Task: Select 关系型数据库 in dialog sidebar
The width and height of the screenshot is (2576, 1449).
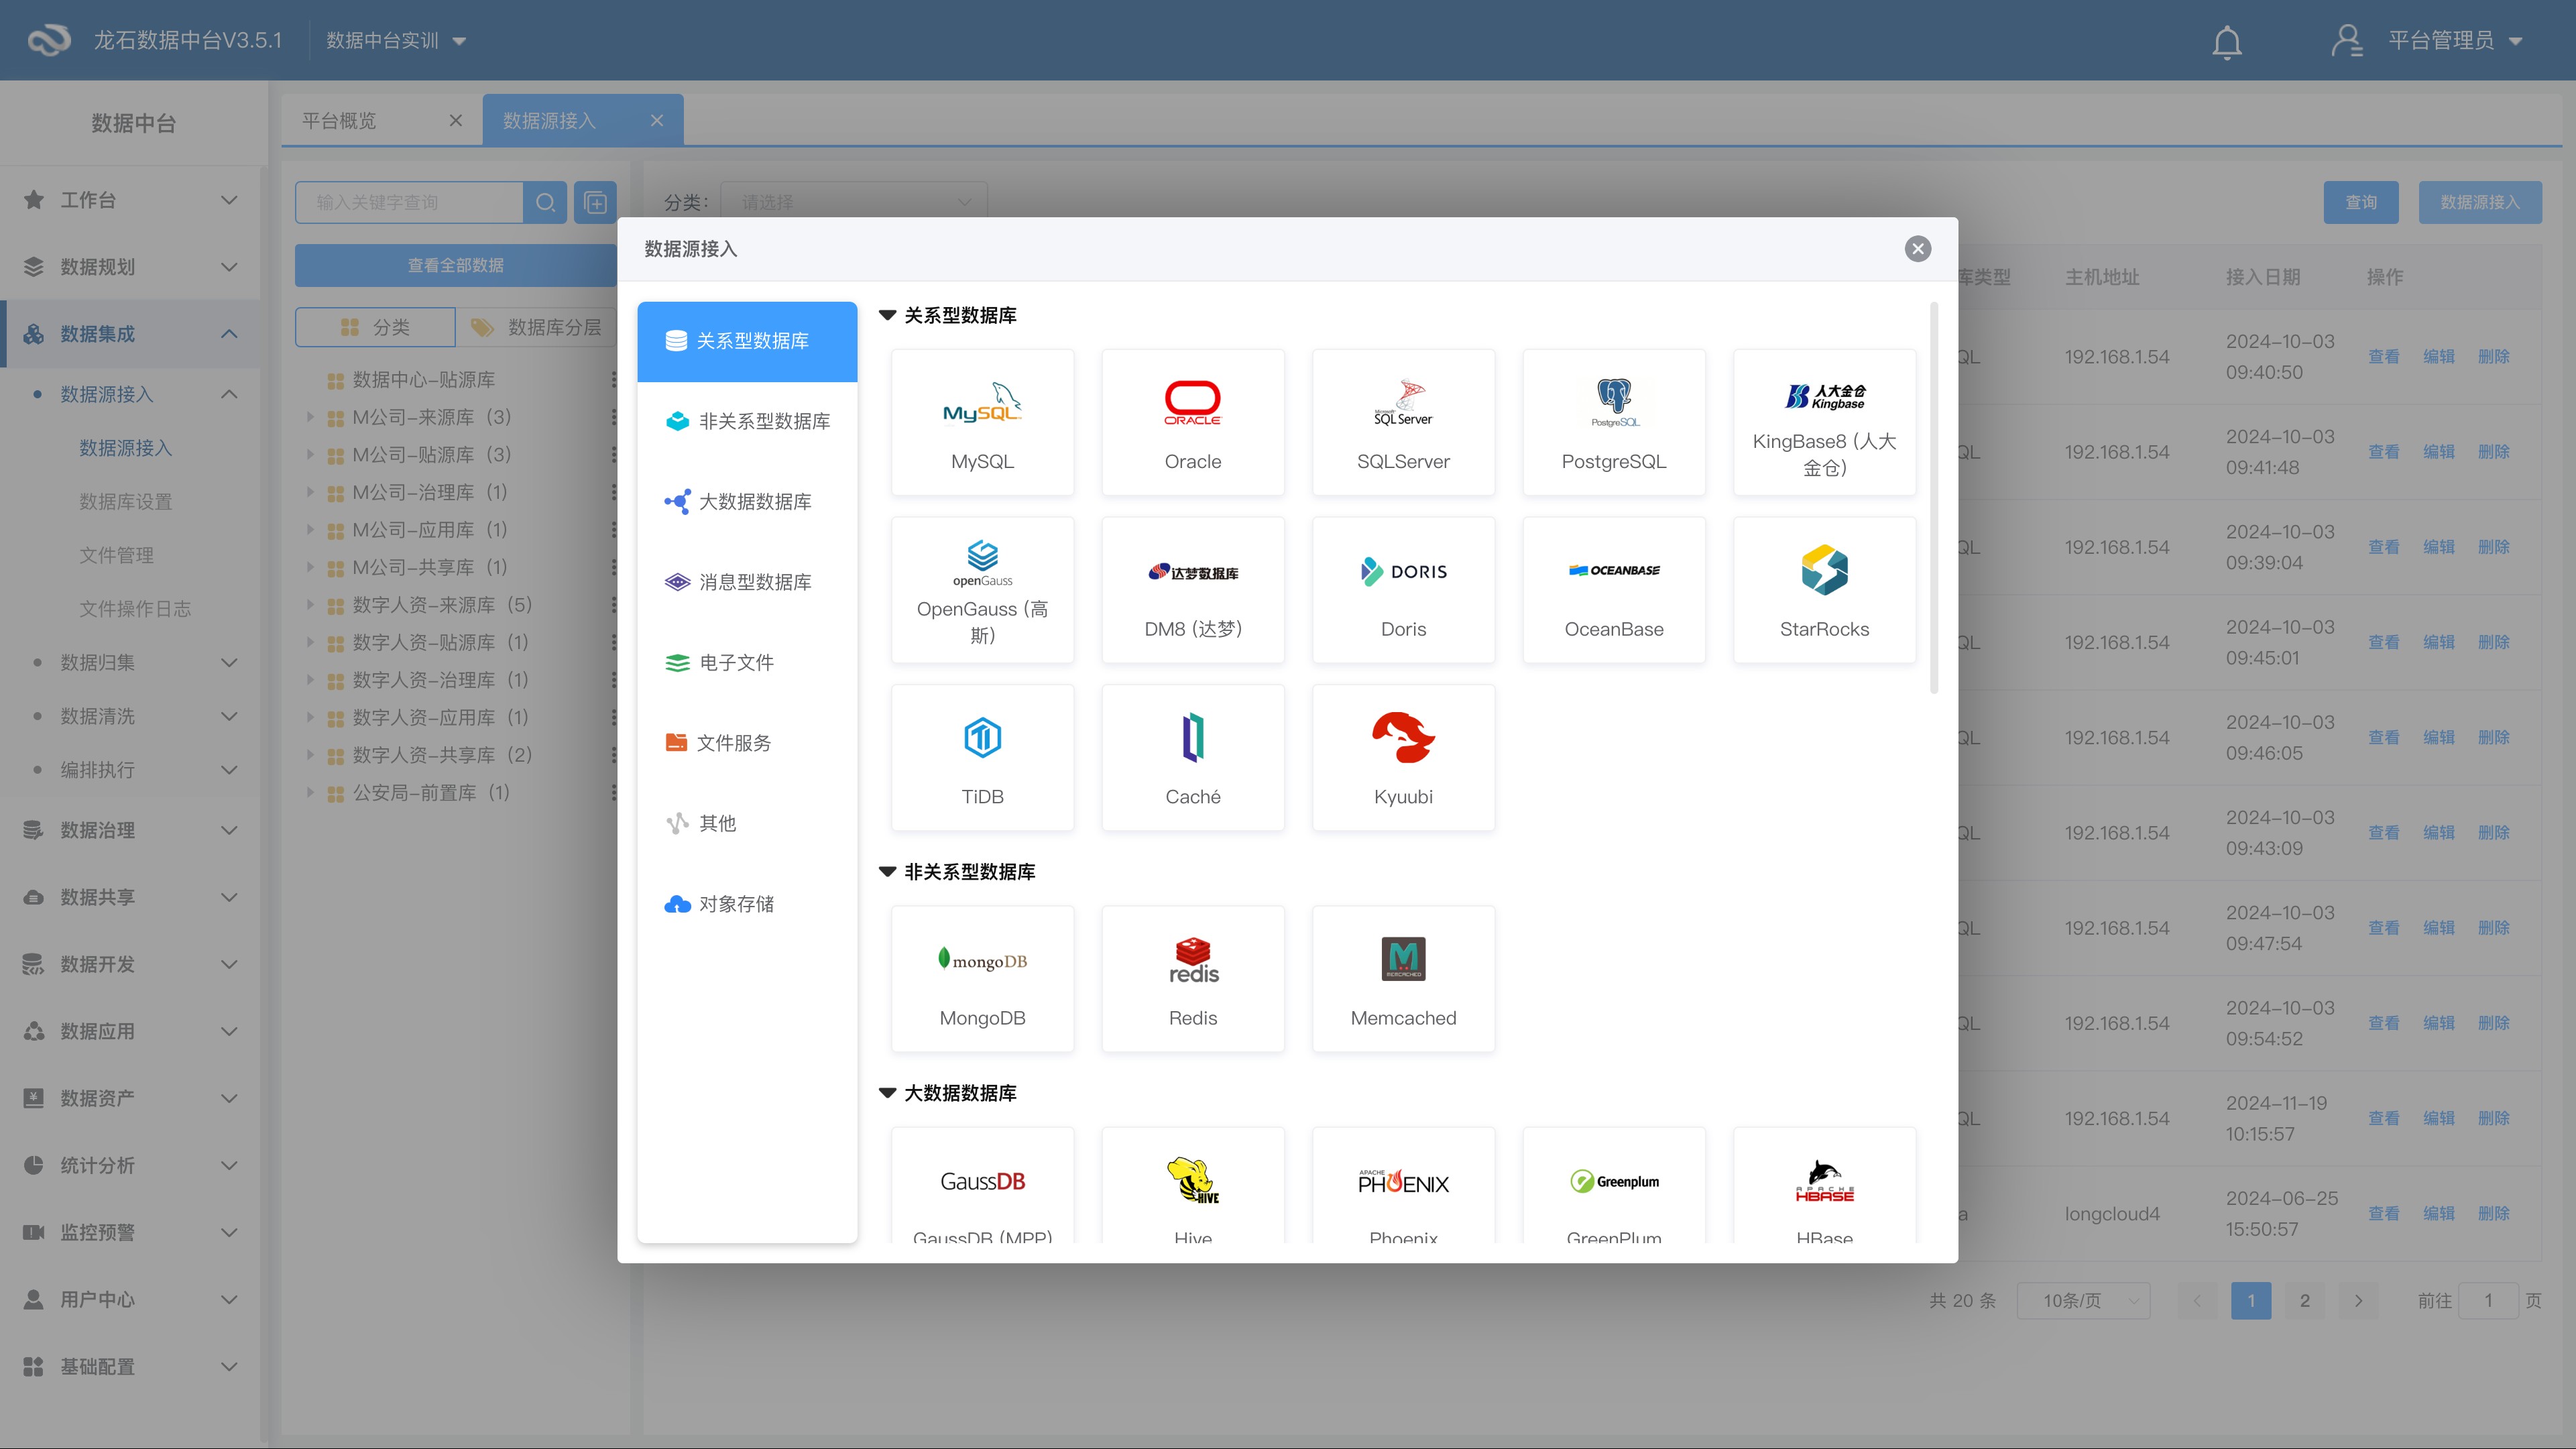Action: pyautogui.click(x=747, y=341)
